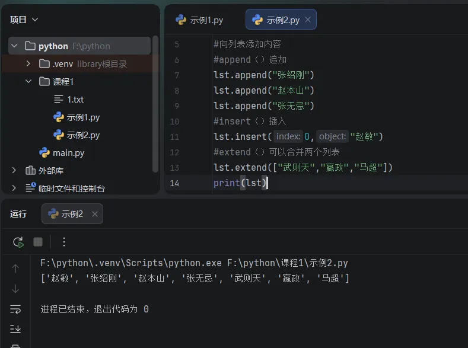The image size is (468, 348).
Task: Close the 示例2 run tab
Action: (x=95, y=214)
